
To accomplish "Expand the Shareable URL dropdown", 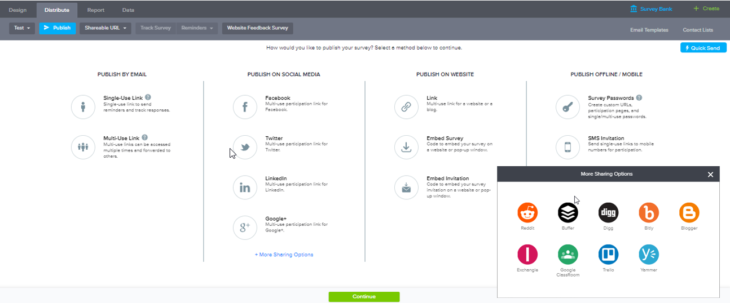I will point(105,28).
